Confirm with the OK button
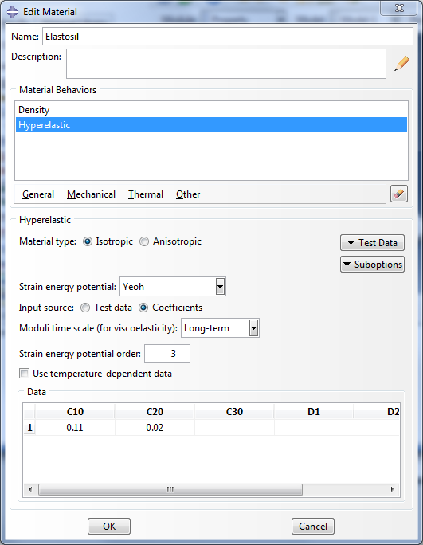423x545 pixels. (x=109, y=526)
